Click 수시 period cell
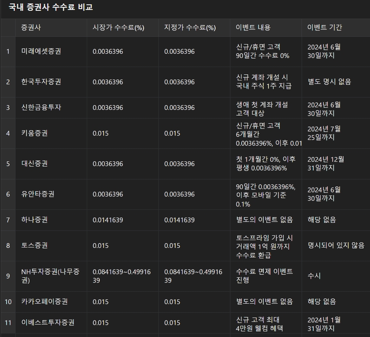 tap(336, 276)
